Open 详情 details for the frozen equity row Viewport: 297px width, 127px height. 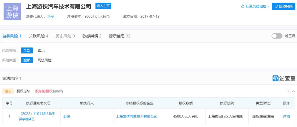286,116
